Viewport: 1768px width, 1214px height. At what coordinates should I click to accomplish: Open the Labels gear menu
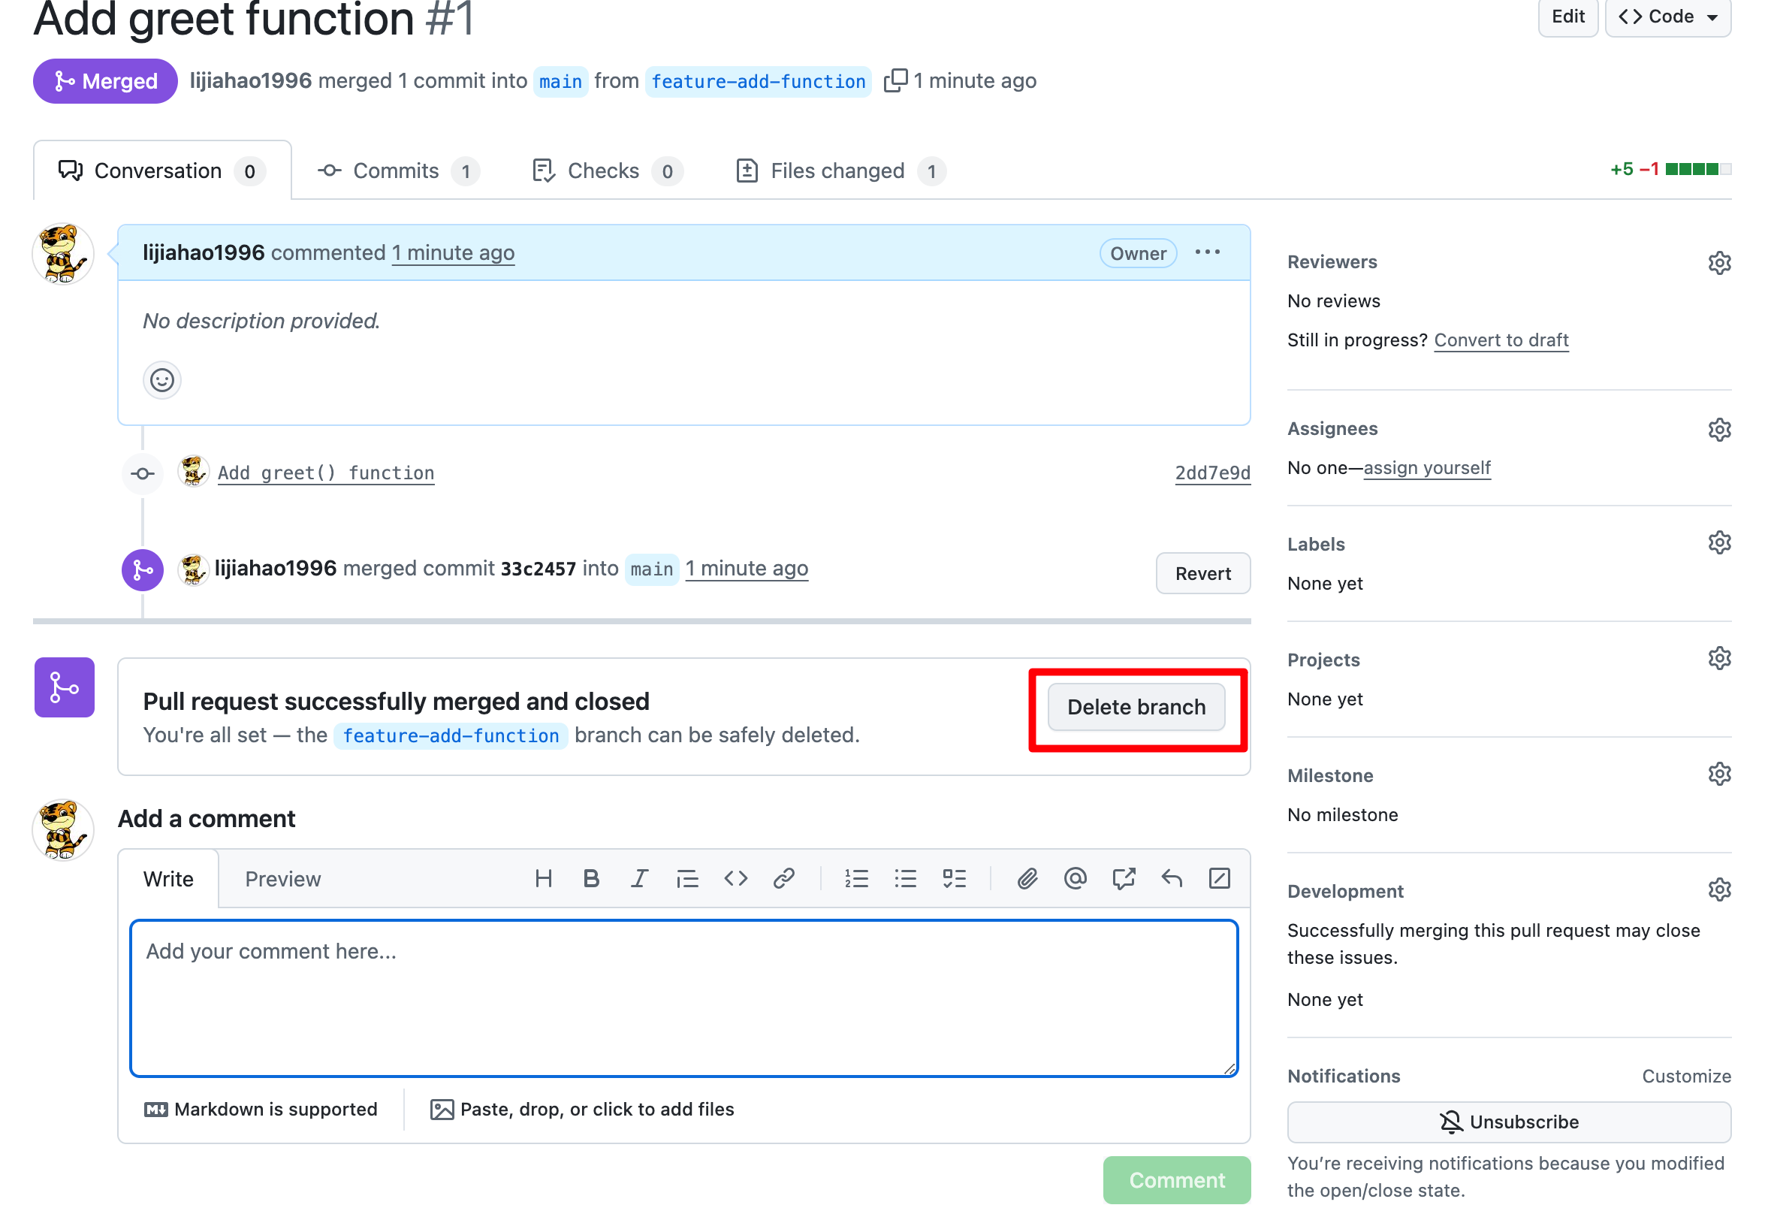pos(1718,543)
